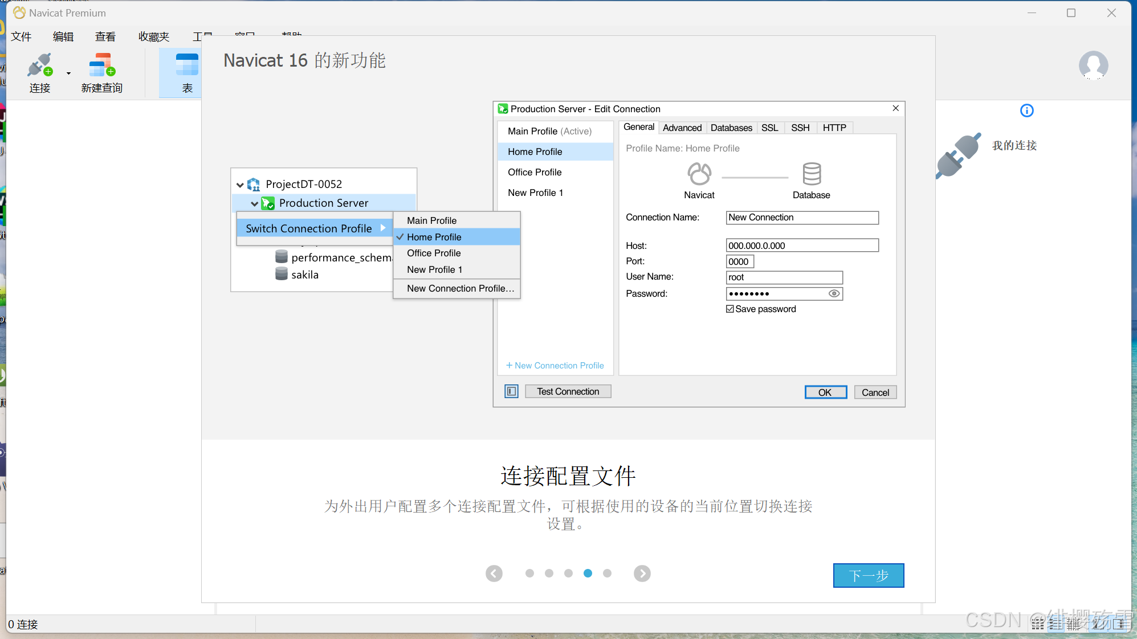Open the user avatar account icon

click(1093, 65)
